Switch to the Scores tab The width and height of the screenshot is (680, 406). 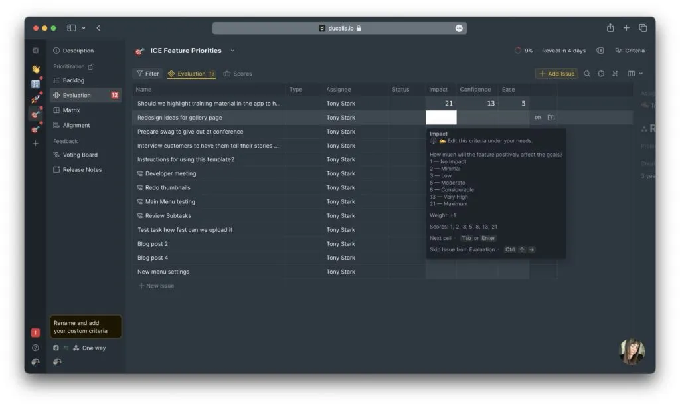[x=242, y=73]
